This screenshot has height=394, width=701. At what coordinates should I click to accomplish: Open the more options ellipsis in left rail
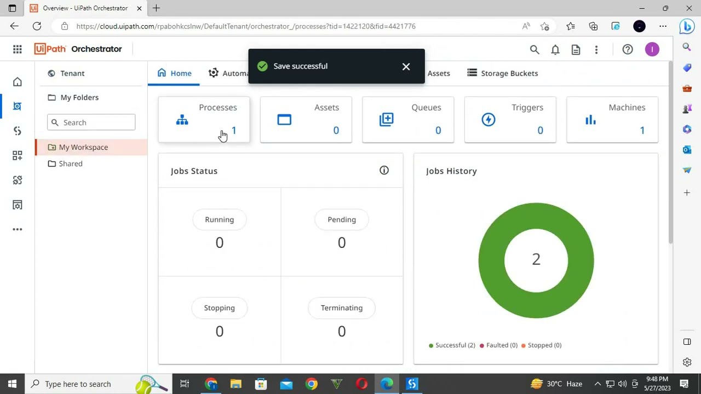[x=18, y=229]
